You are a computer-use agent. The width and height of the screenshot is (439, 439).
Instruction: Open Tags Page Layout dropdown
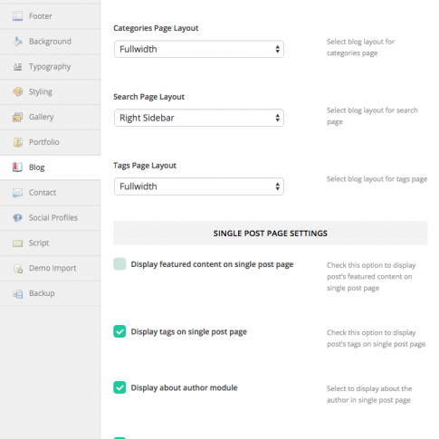point(199,186)
